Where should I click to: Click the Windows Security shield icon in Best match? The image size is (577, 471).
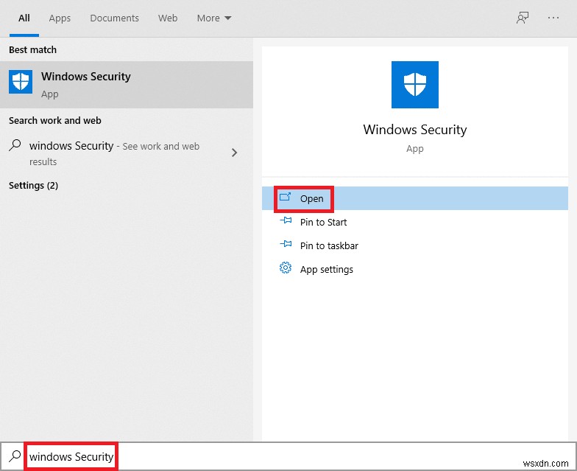pos(21,82)
